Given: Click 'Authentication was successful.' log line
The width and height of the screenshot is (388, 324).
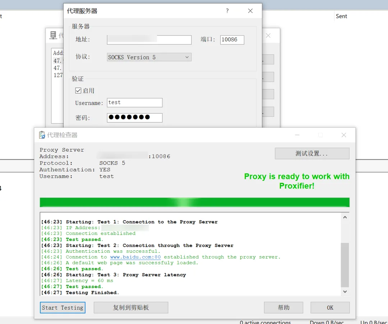Looking at the screenshot, I should pyautogui.click(x=101, y=251).
